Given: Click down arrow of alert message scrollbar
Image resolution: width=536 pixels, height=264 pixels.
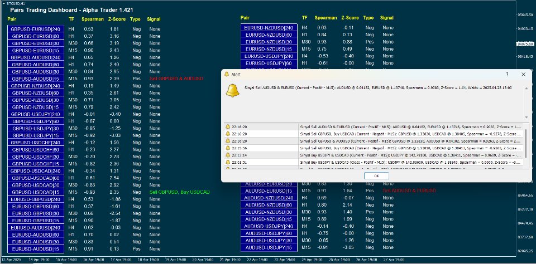Looking at the screenshot, I should 527,118.
